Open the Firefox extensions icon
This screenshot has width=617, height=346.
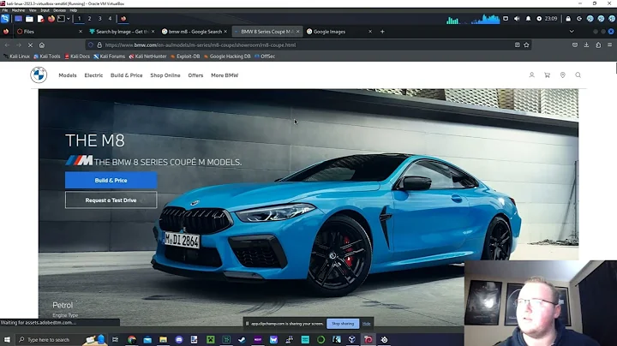[x=598, y=45]
